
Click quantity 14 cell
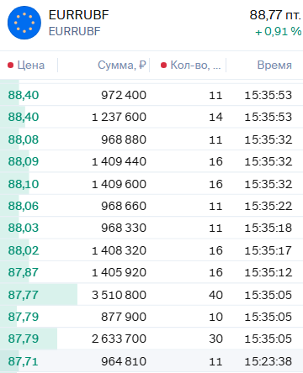(215, 117)
